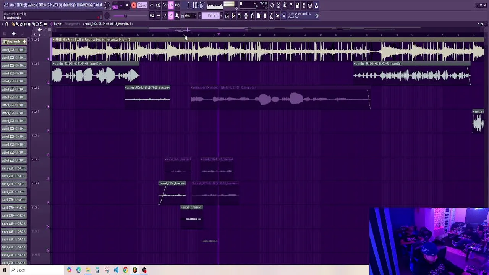Click the red record button
Viewport: 489px width, 275px height.
point(134,5)
